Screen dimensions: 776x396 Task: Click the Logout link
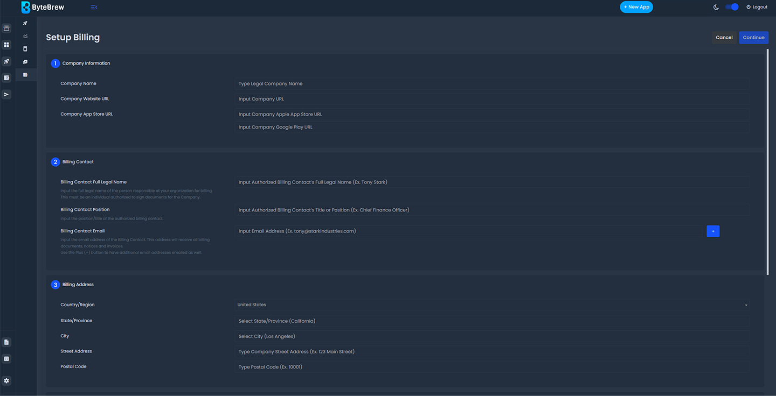(x=757, y=7)
